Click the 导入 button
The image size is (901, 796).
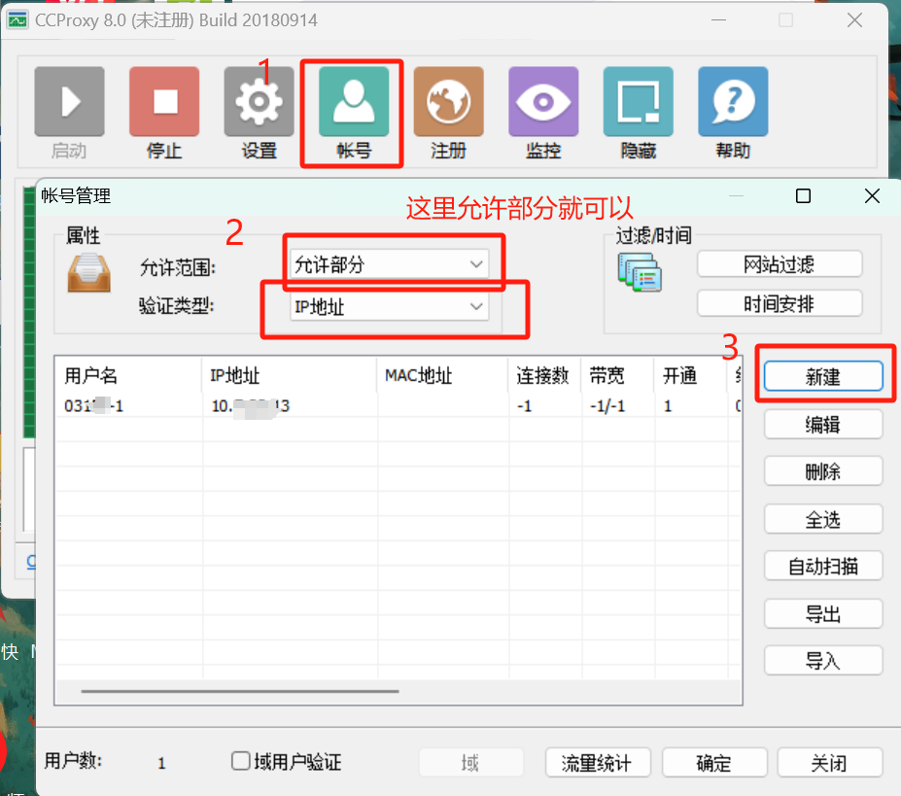(823, 661)
